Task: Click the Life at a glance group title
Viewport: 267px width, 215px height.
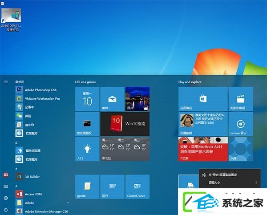Action: [85, 82]
